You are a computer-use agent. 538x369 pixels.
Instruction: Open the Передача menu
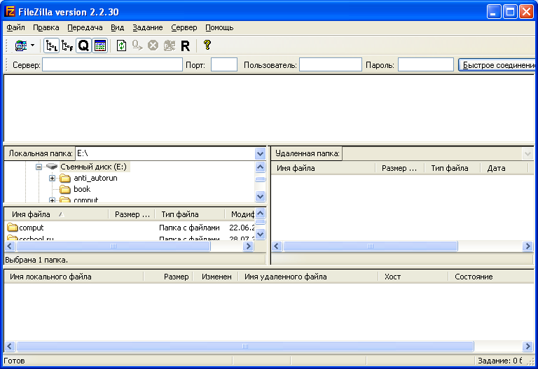point(85,27)
